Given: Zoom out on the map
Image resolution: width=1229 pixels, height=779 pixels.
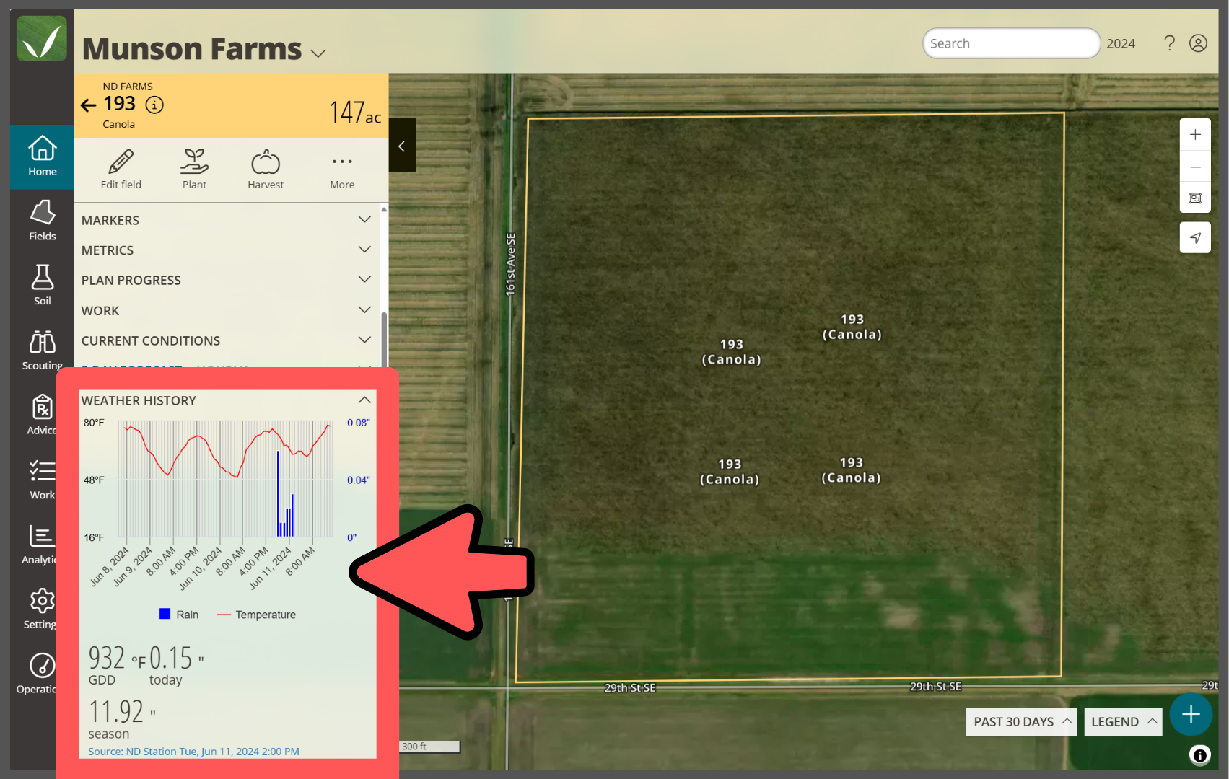Looking at the screenshot, I should tap(1195, 167).
